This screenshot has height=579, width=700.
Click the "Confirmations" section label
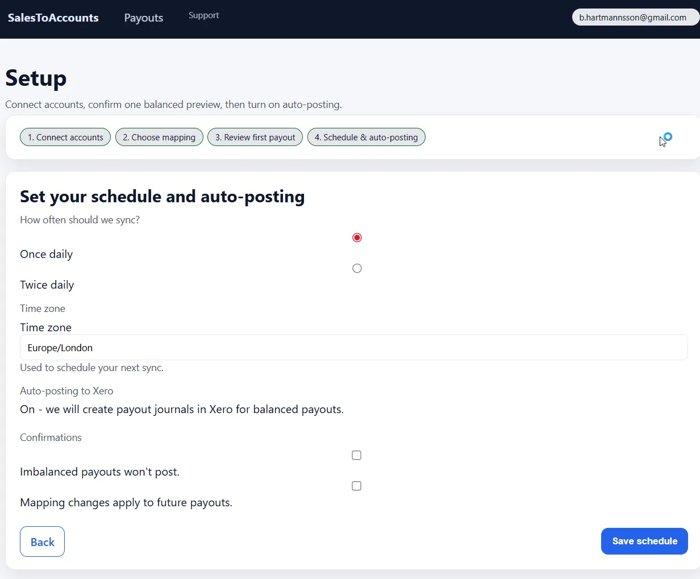click(51, 437)
